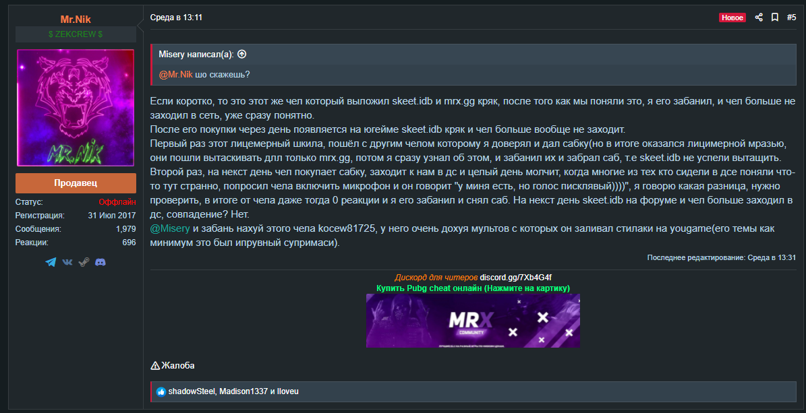Open shadowSteel's profile from reactions list
Screen dimensions: 806x413
coord(192,391)
